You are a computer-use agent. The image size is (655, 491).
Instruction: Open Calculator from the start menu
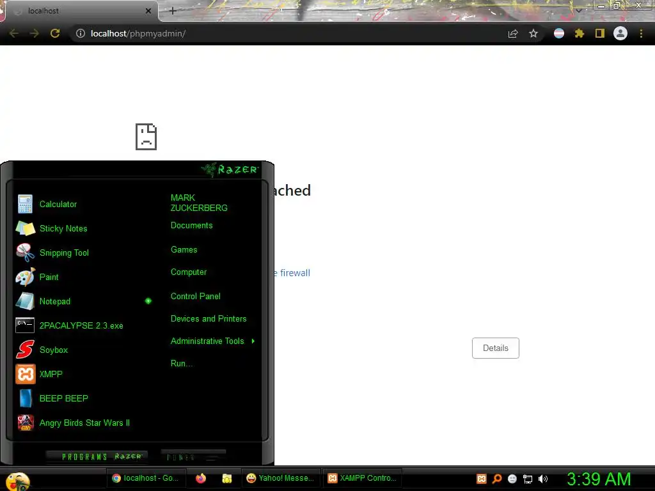(58, 204)
